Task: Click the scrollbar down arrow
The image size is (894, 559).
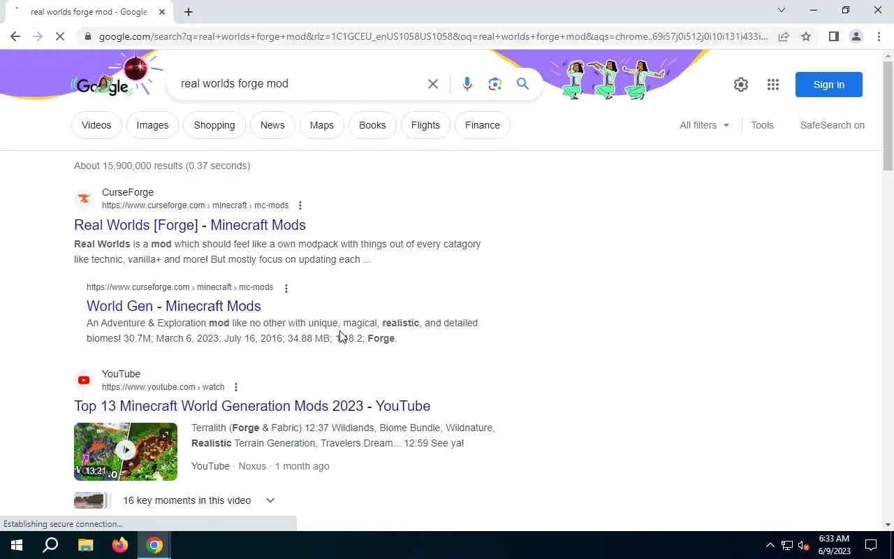Action: click(x=888, y=525)
